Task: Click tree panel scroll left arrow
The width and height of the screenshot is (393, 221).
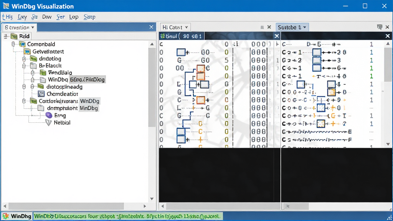Action: (5, 206)
